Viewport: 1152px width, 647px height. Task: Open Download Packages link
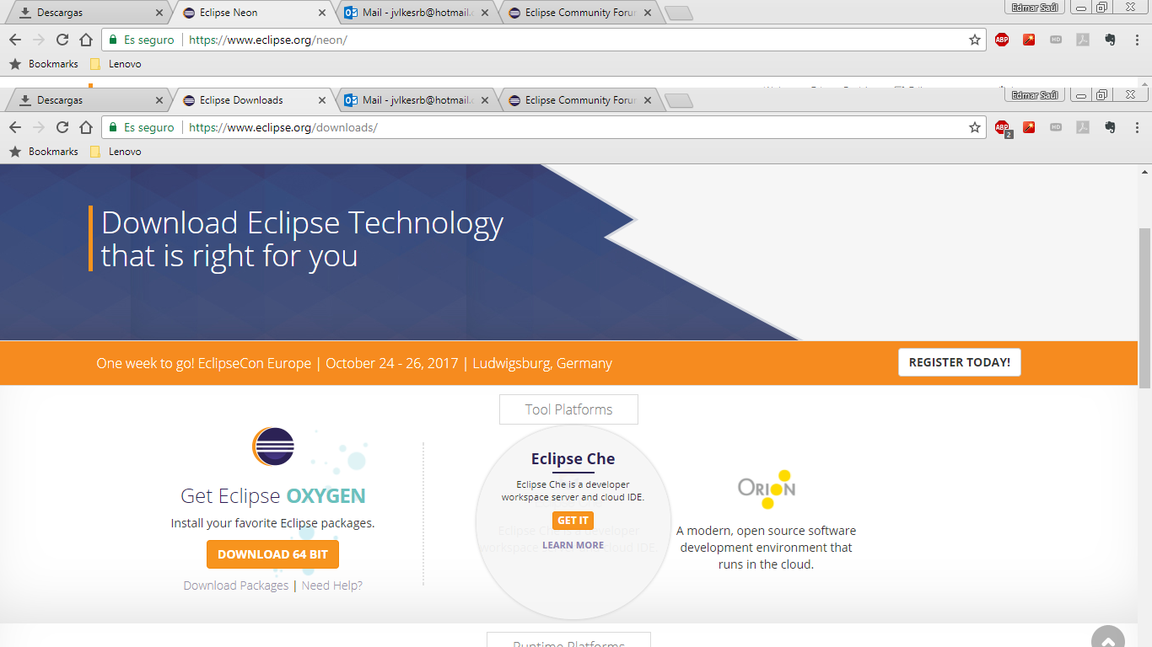(236, 586)
